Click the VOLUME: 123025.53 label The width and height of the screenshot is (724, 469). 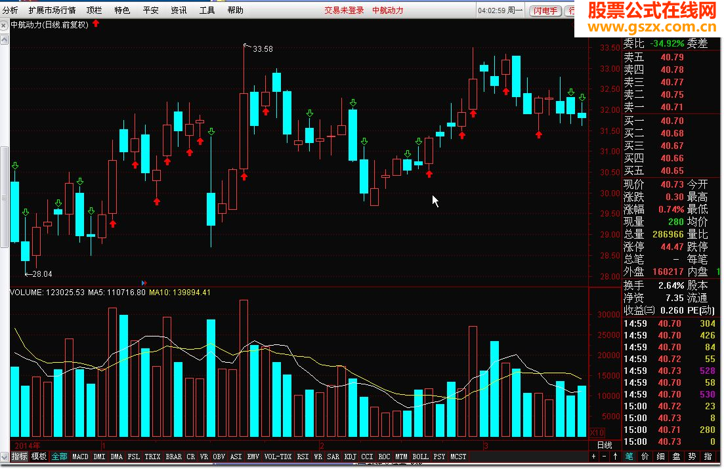[x=47, y=292]
